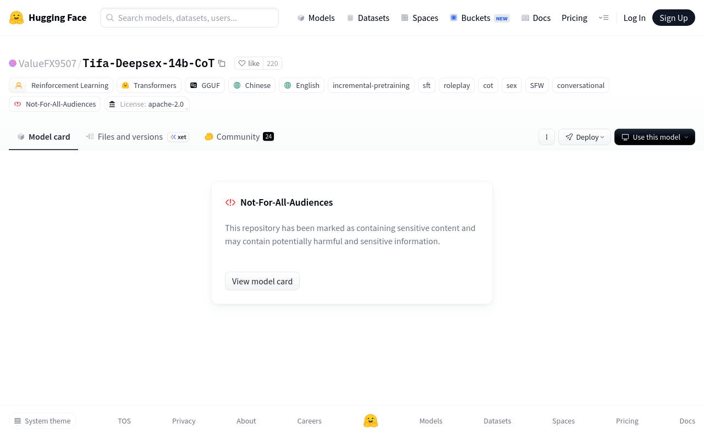Image resolution: width=704 pixels, height=440 pixels.
Task: Open the header overflow menu icon
Action: tap(603, 18)
